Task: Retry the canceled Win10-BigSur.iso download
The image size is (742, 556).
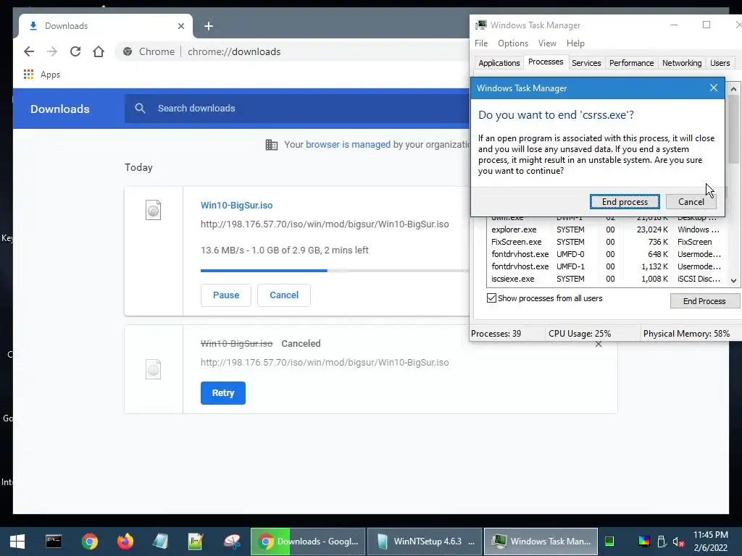Action: point(223,393)
